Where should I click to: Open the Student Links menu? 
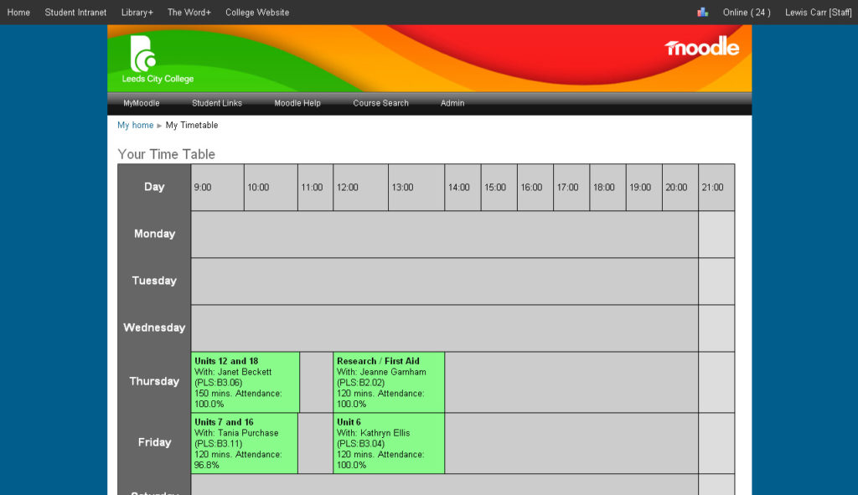click(x=217, y=103)
